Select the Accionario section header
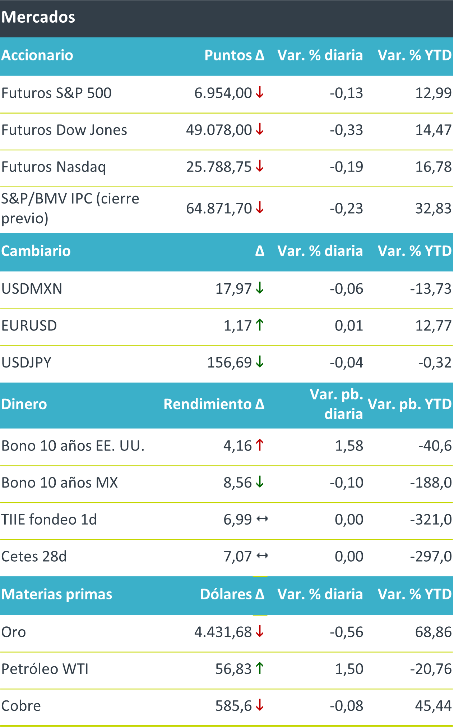Image resolution: width=454 pixels, height=727 pixels. pyautogui.click(x=37, y=55)
